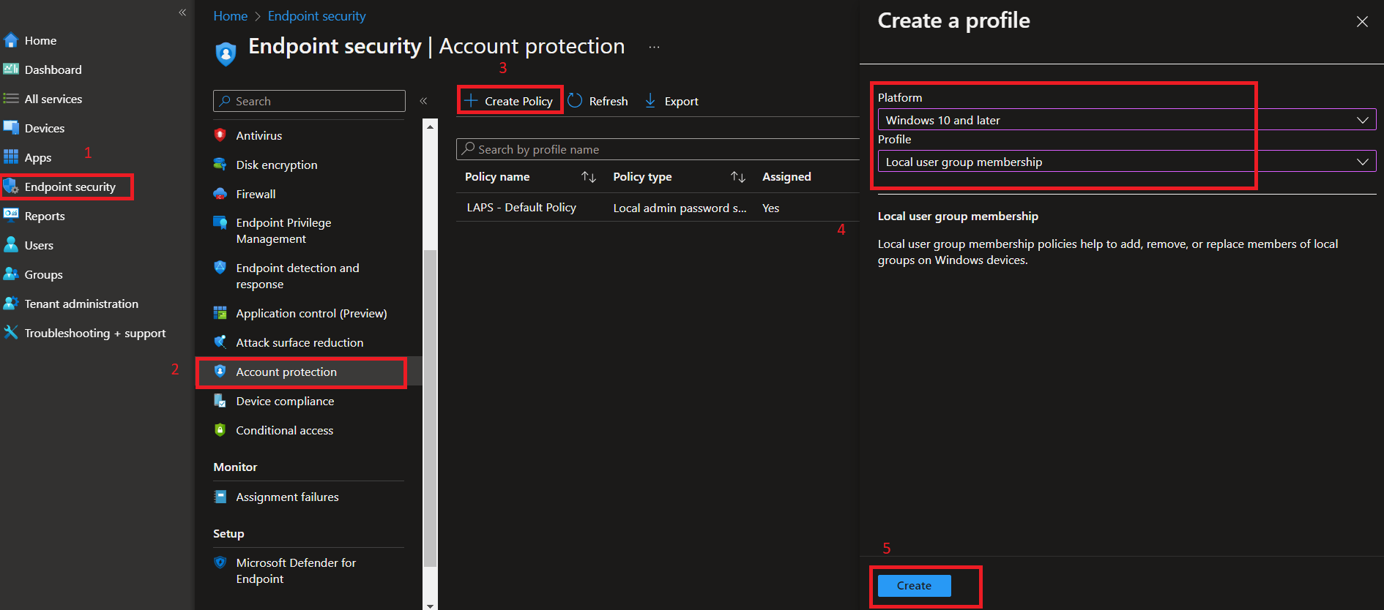
Task: Click the Home icon in the left sidebar
Action: pyautogui.click(x=11, y=40)
